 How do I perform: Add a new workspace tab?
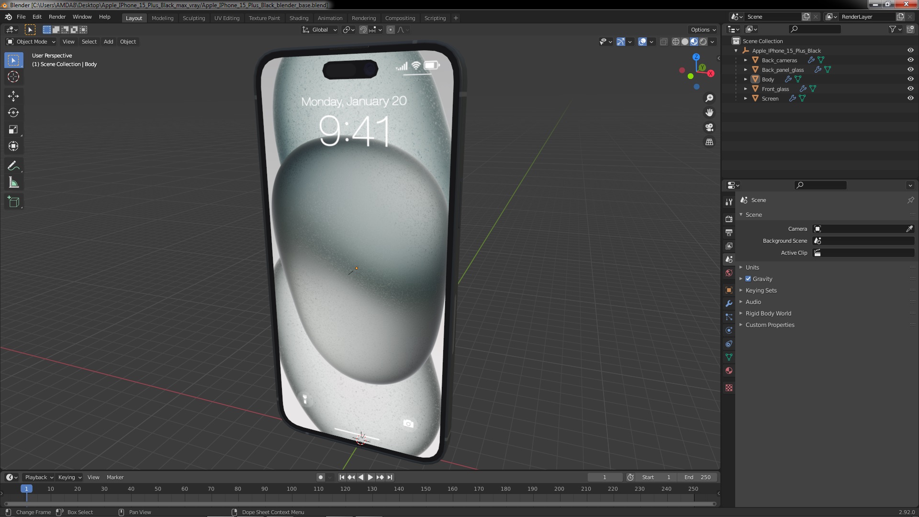(x=456, y=18)
